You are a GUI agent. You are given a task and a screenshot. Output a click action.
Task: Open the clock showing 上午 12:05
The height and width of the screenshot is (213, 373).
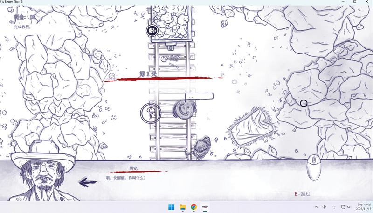click(x=363, y=207)
